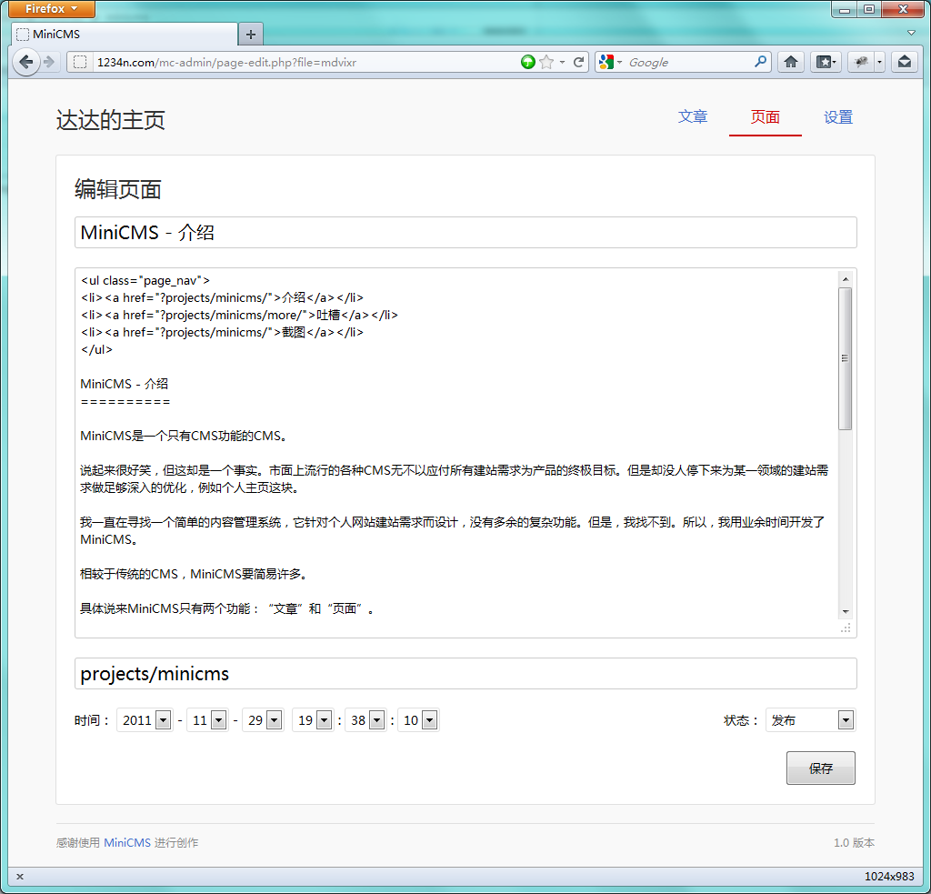Expand the hour 19 dropdown

coord(323,720)
